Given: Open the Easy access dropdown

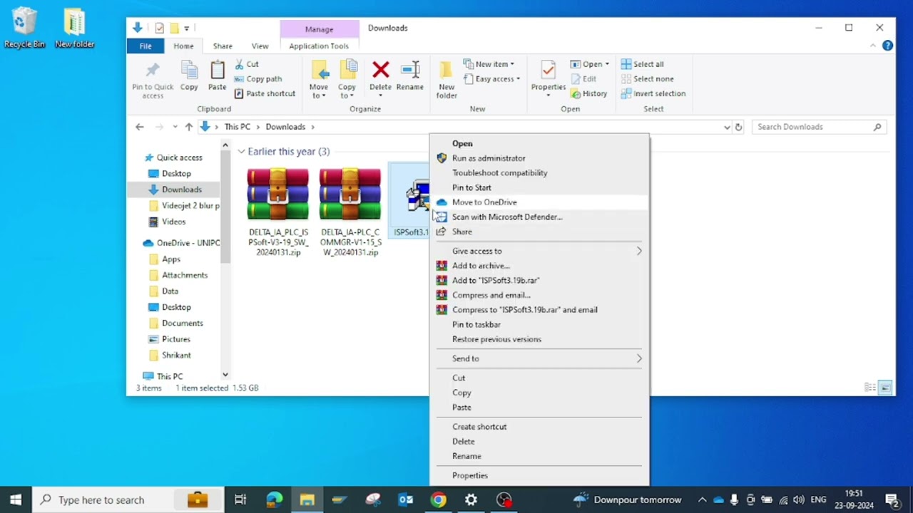Looking at the screenshot, I should (491, 79).
